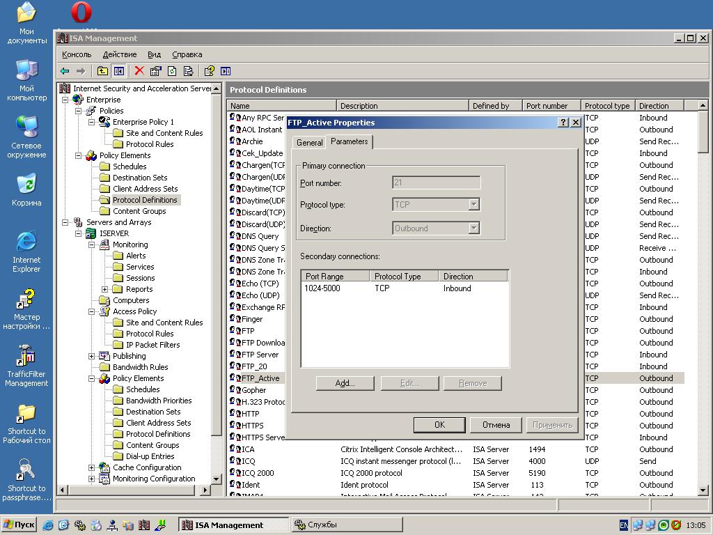Click the Show/Hide Action Pane toolbar icon

[226, 71]
